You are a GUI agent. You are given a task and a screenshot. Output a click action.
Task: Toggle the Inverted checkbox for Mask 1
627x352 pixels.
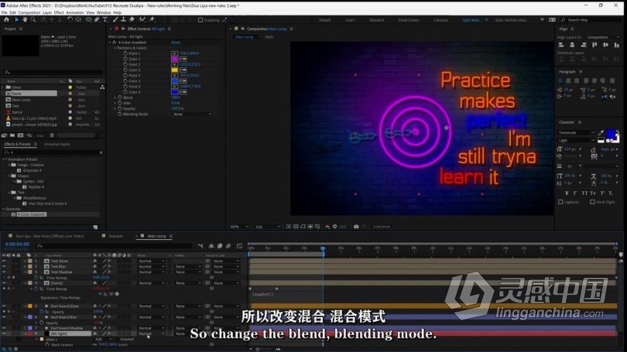pyautogui.click(x=116, y=339)
